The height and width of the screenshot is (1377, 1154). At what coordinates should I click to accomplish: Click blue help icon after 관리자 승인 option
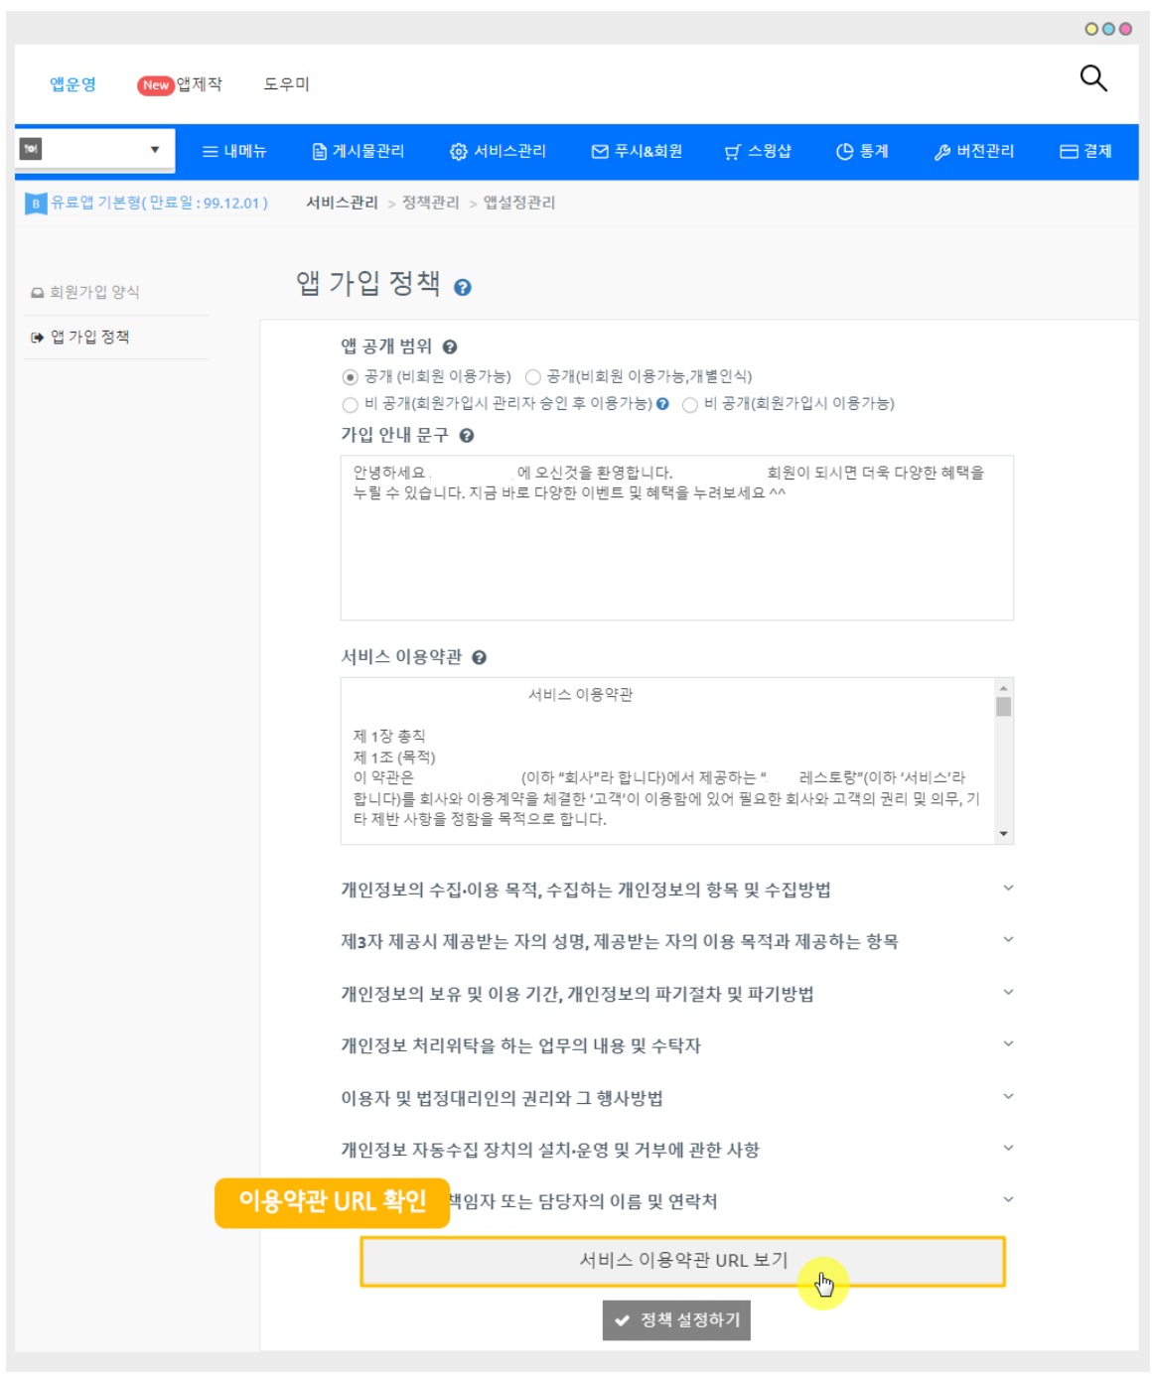point(662,404)
